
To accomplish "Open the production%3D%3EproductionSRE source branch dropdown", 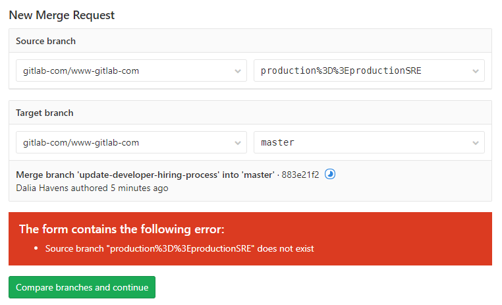I will (x=369, y=70).
